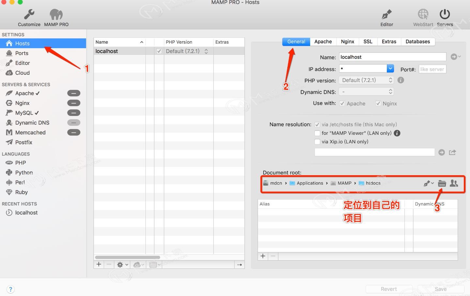This screenshot has height=296, width=470.
Task: Toggle the localhost host enabled checkbox
Action: coord(159,51)
